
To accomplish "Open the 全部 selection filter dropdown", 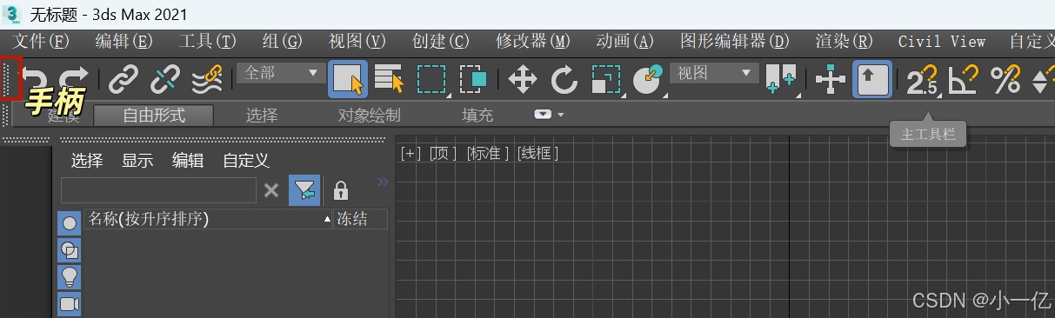I will pyautogui.click(x=281, y=73).
